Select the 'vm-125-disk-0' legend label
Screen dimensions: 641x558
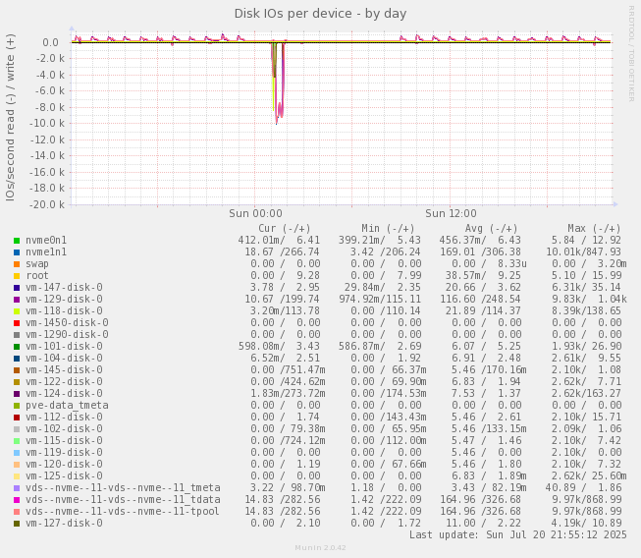[x=64, y=476]
